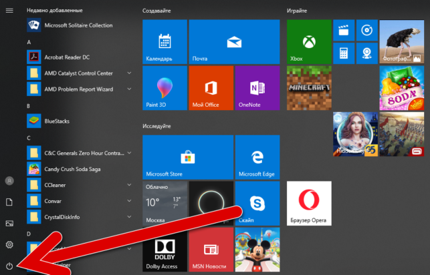Open Microsoft Solitaire Collection entry
The image size is (430, 275).
coord(80,25)
